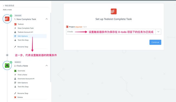Click the sidebar vertical scrollbar

click(x=51, y=47)
